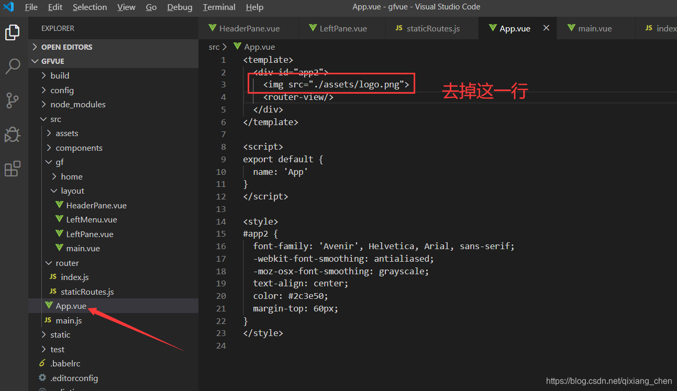Open the Edit menu
This screenshot has width=677, height=391.
55,7
